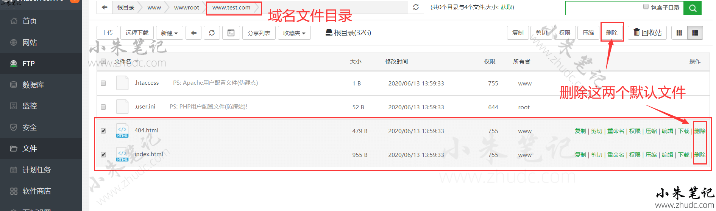The height and width of the screenshot is (211, 716).
Task: Switch to list view layout
Action: tap(695, 33)
